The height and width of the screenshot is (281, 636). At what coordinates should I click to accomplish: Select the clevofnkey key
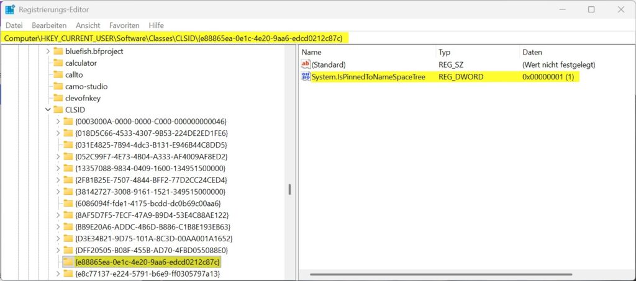click(x=83, y=99)
